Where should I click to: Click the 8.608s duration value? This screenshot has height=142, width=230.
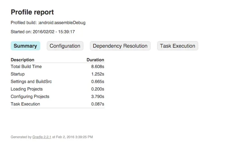(98, 66)
